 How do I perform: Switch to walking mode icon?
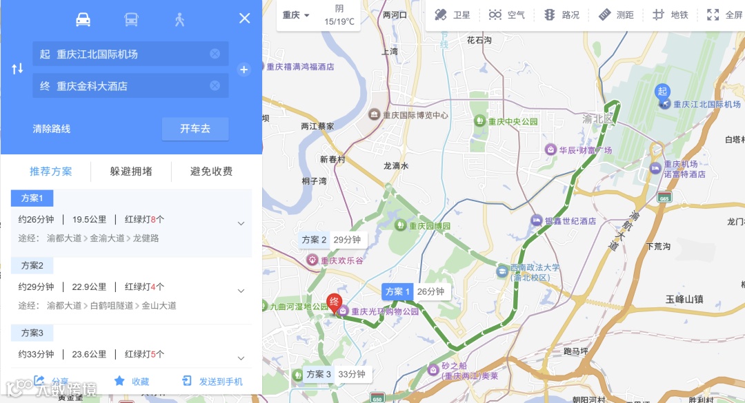179,19
